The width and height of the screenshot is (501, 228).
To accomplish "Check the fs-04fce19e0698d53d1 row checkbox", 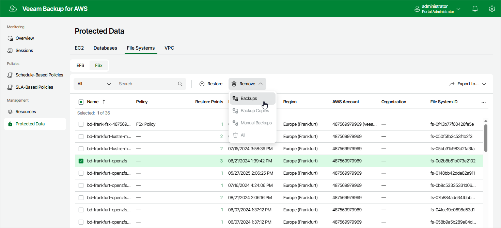I will [81, 210].
